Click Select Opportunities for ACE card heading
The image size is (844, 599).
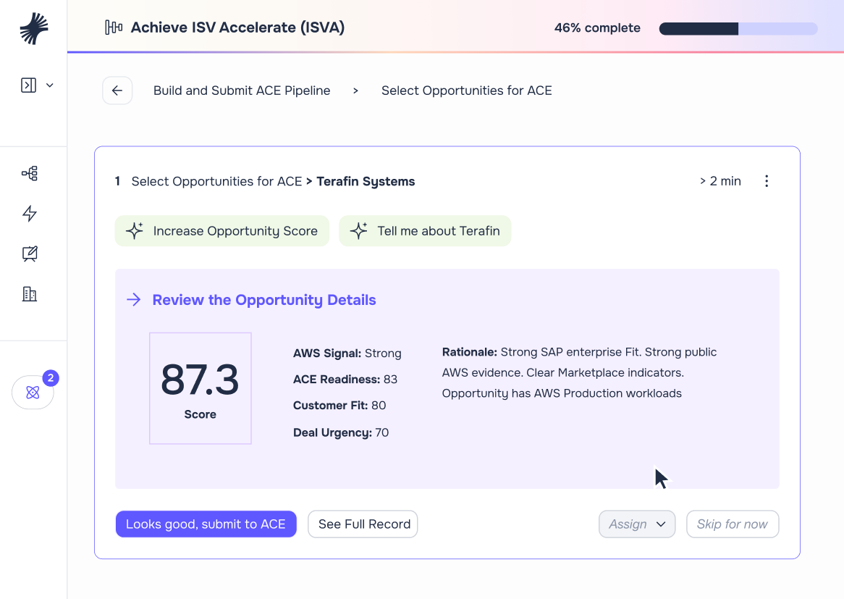pos(216,182)
